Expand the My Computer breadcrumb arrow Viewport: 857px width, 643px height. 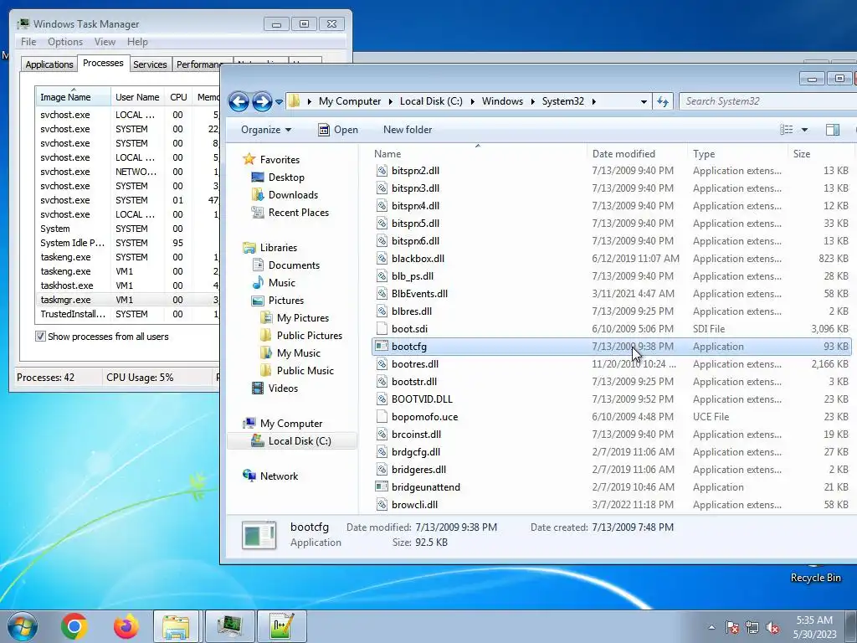pyautogui.click(x=390, y=101)
